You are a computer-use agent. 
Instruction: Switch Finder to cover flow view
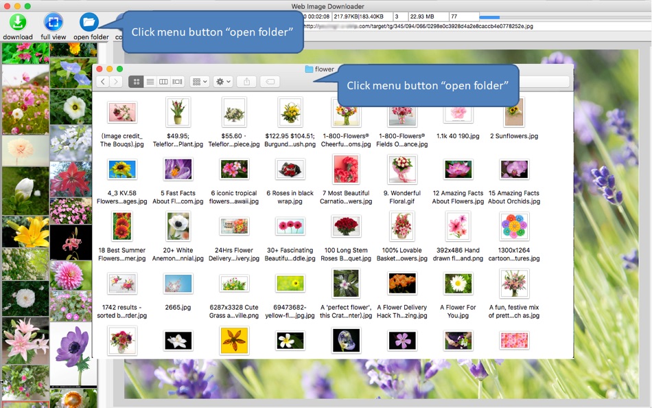click(178, 82)
